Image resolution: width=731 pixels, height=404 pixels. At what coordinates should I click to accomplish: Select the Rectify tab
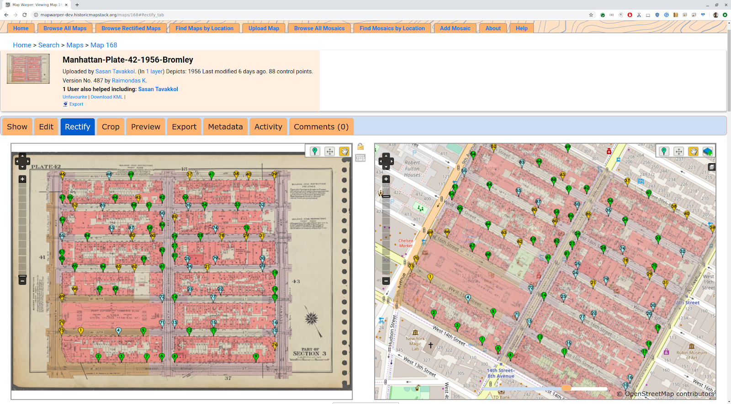pos(78,127)
